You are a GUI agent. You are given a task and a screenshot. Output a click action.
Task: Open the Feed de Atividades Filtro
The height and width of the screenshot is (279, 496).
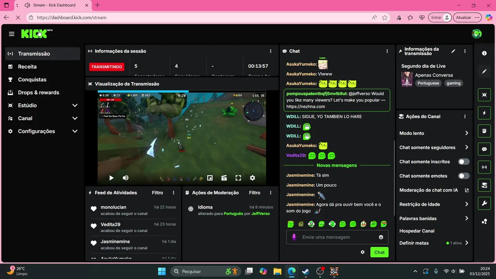[157, 193]
